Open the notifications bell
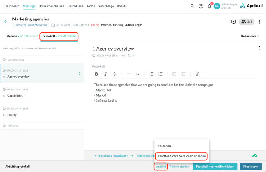The image size is (266, 172). 209,6
